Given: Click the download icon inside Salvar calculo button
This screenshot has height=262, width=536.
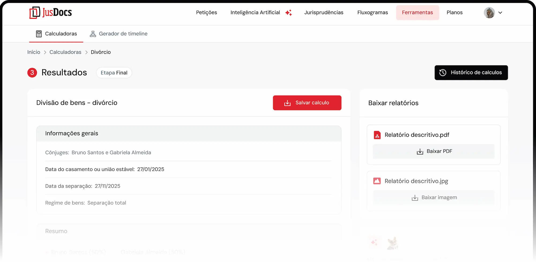Looking at the screenshot, I should (287, 103).
